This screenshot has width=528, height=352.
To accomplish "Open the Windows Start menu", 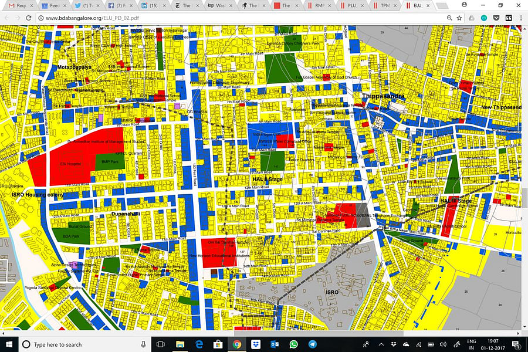I will 9,344.
